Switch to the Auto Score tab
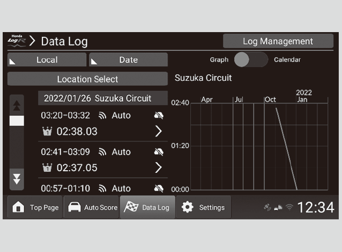The width and height of the screenshot is (342, 252). pyautogui.click(x=91, y=208)
